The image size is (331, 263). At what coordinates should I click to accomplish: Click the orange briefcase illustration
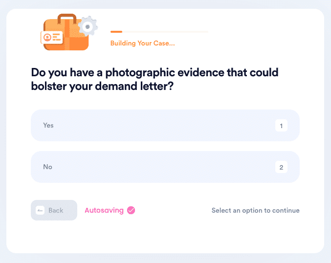[66, 33]
